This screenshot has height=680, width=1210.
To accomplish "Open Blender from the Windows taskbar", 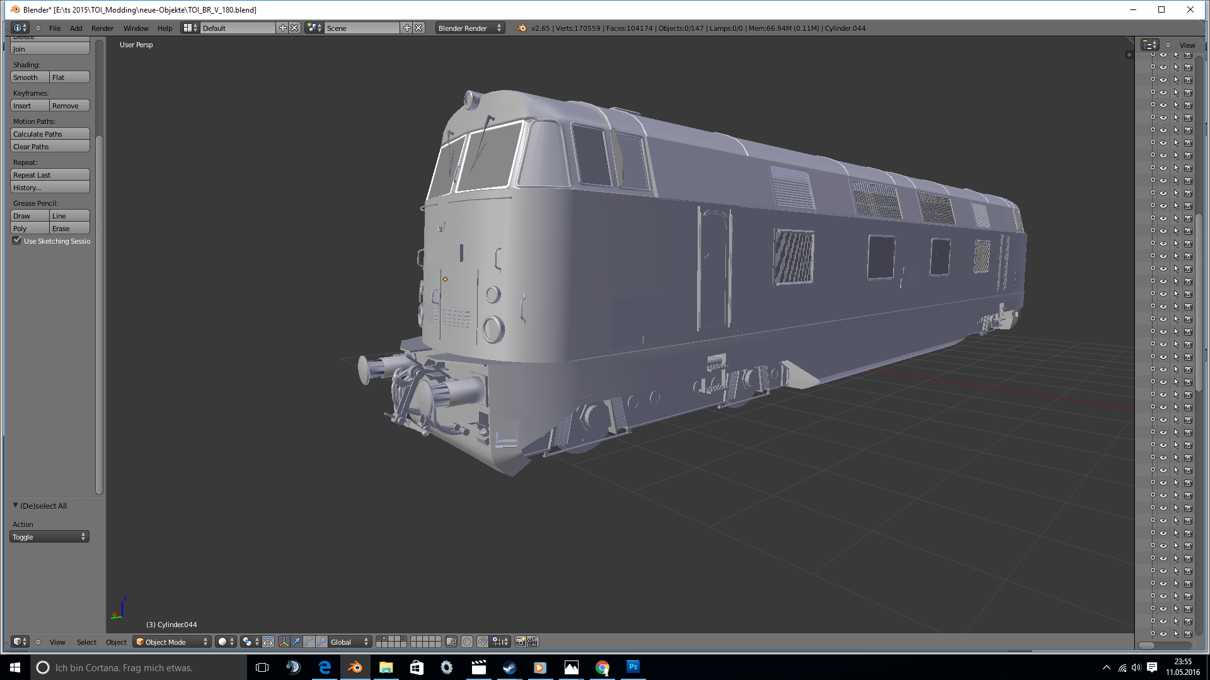I will (x=355, y=667).
